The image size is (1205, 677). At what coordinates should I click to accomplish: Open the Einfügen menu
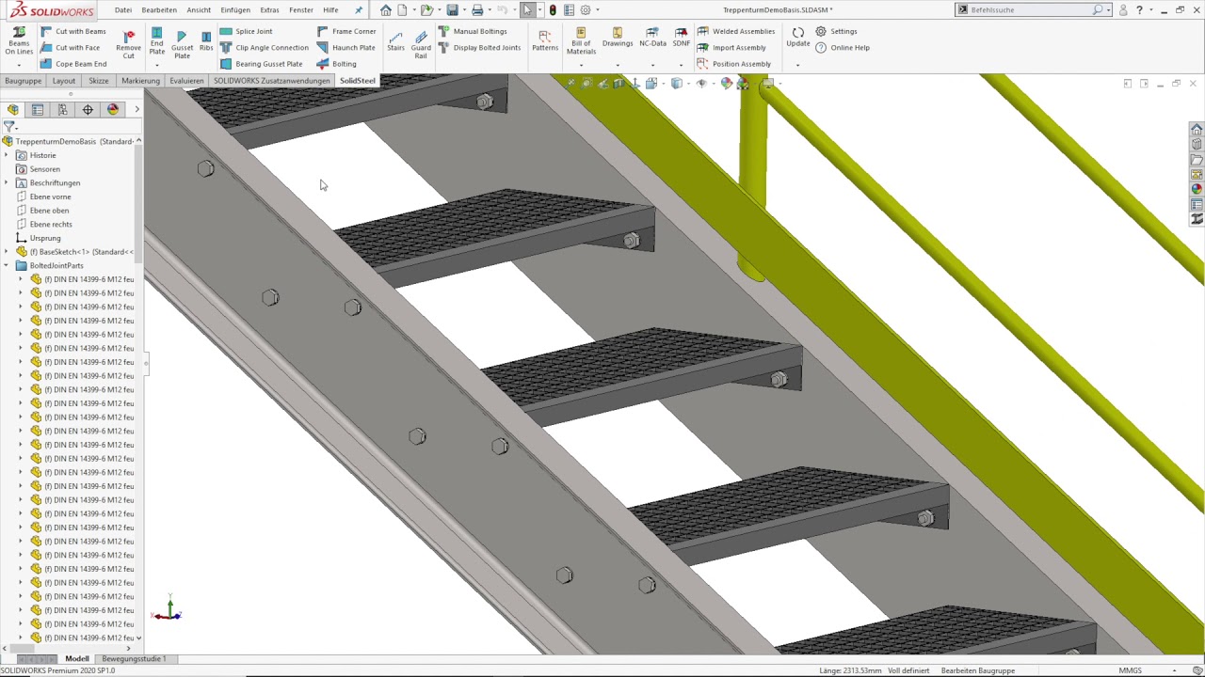(x=235, y=9)
